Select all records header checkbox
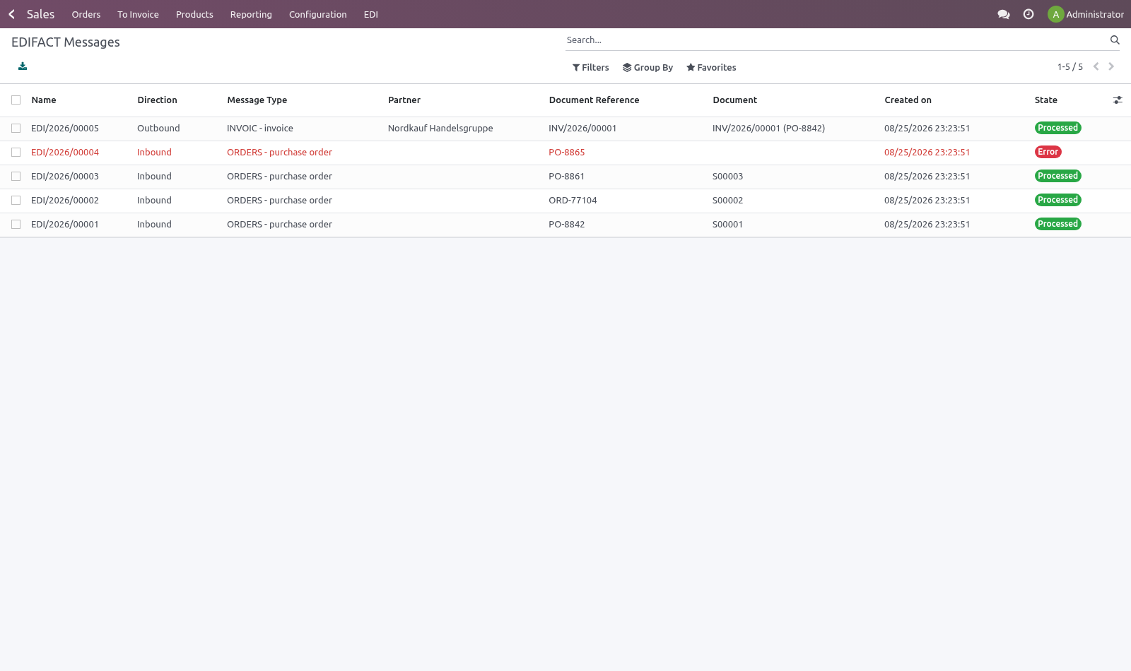 coord(16,100)
